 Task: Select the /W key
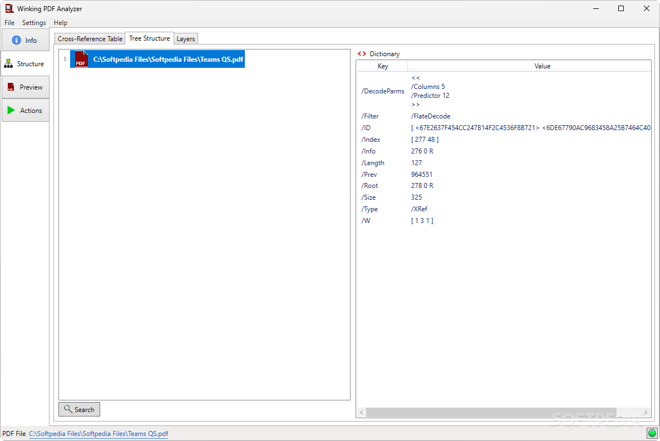pos(366,221)
